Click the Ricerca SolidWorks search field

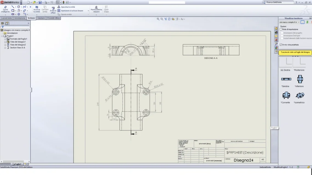280,2
